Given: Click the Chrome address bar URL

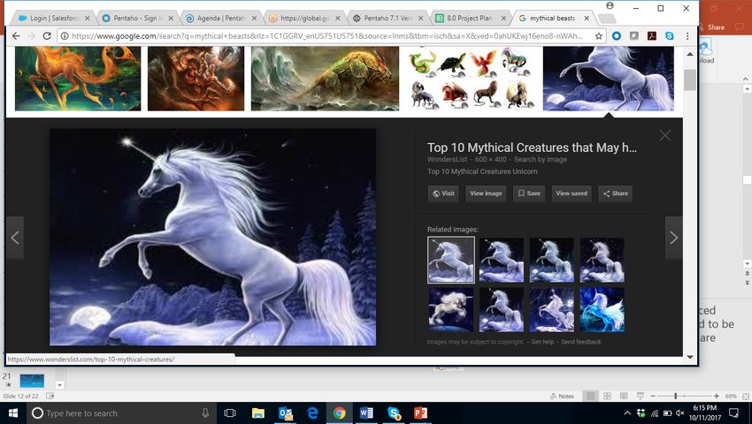Looking at the screenshot, I should click(x=327, y=36).
